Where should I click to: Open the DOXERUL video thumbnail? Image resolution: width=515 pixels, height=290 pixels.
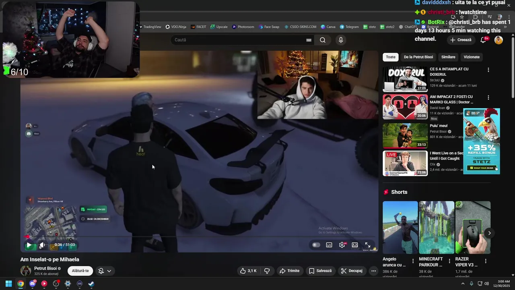(405, 79)
